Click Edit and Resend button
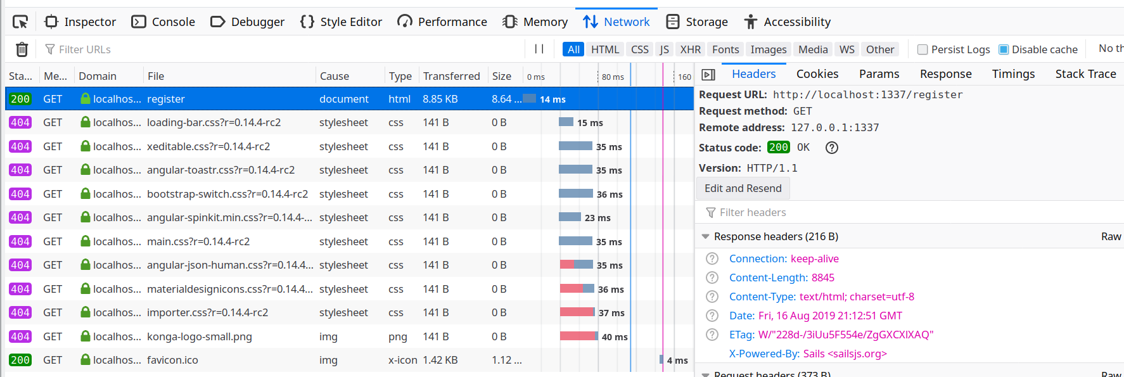This screenshot has width=1124, height=377. coord(743,188)
